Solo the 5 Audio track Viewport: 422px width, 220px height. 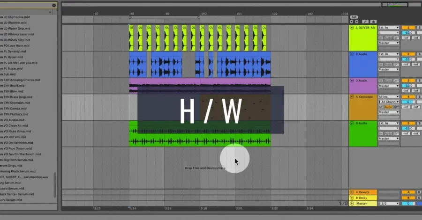(x=419, y=123)
